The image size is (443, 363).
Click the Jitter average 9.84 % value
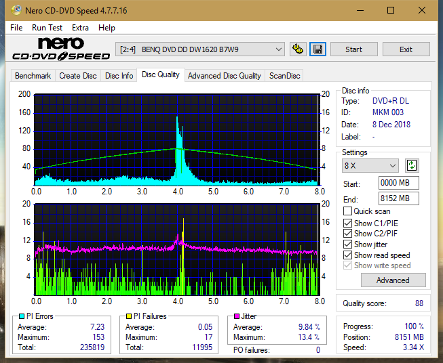point(309,327)
